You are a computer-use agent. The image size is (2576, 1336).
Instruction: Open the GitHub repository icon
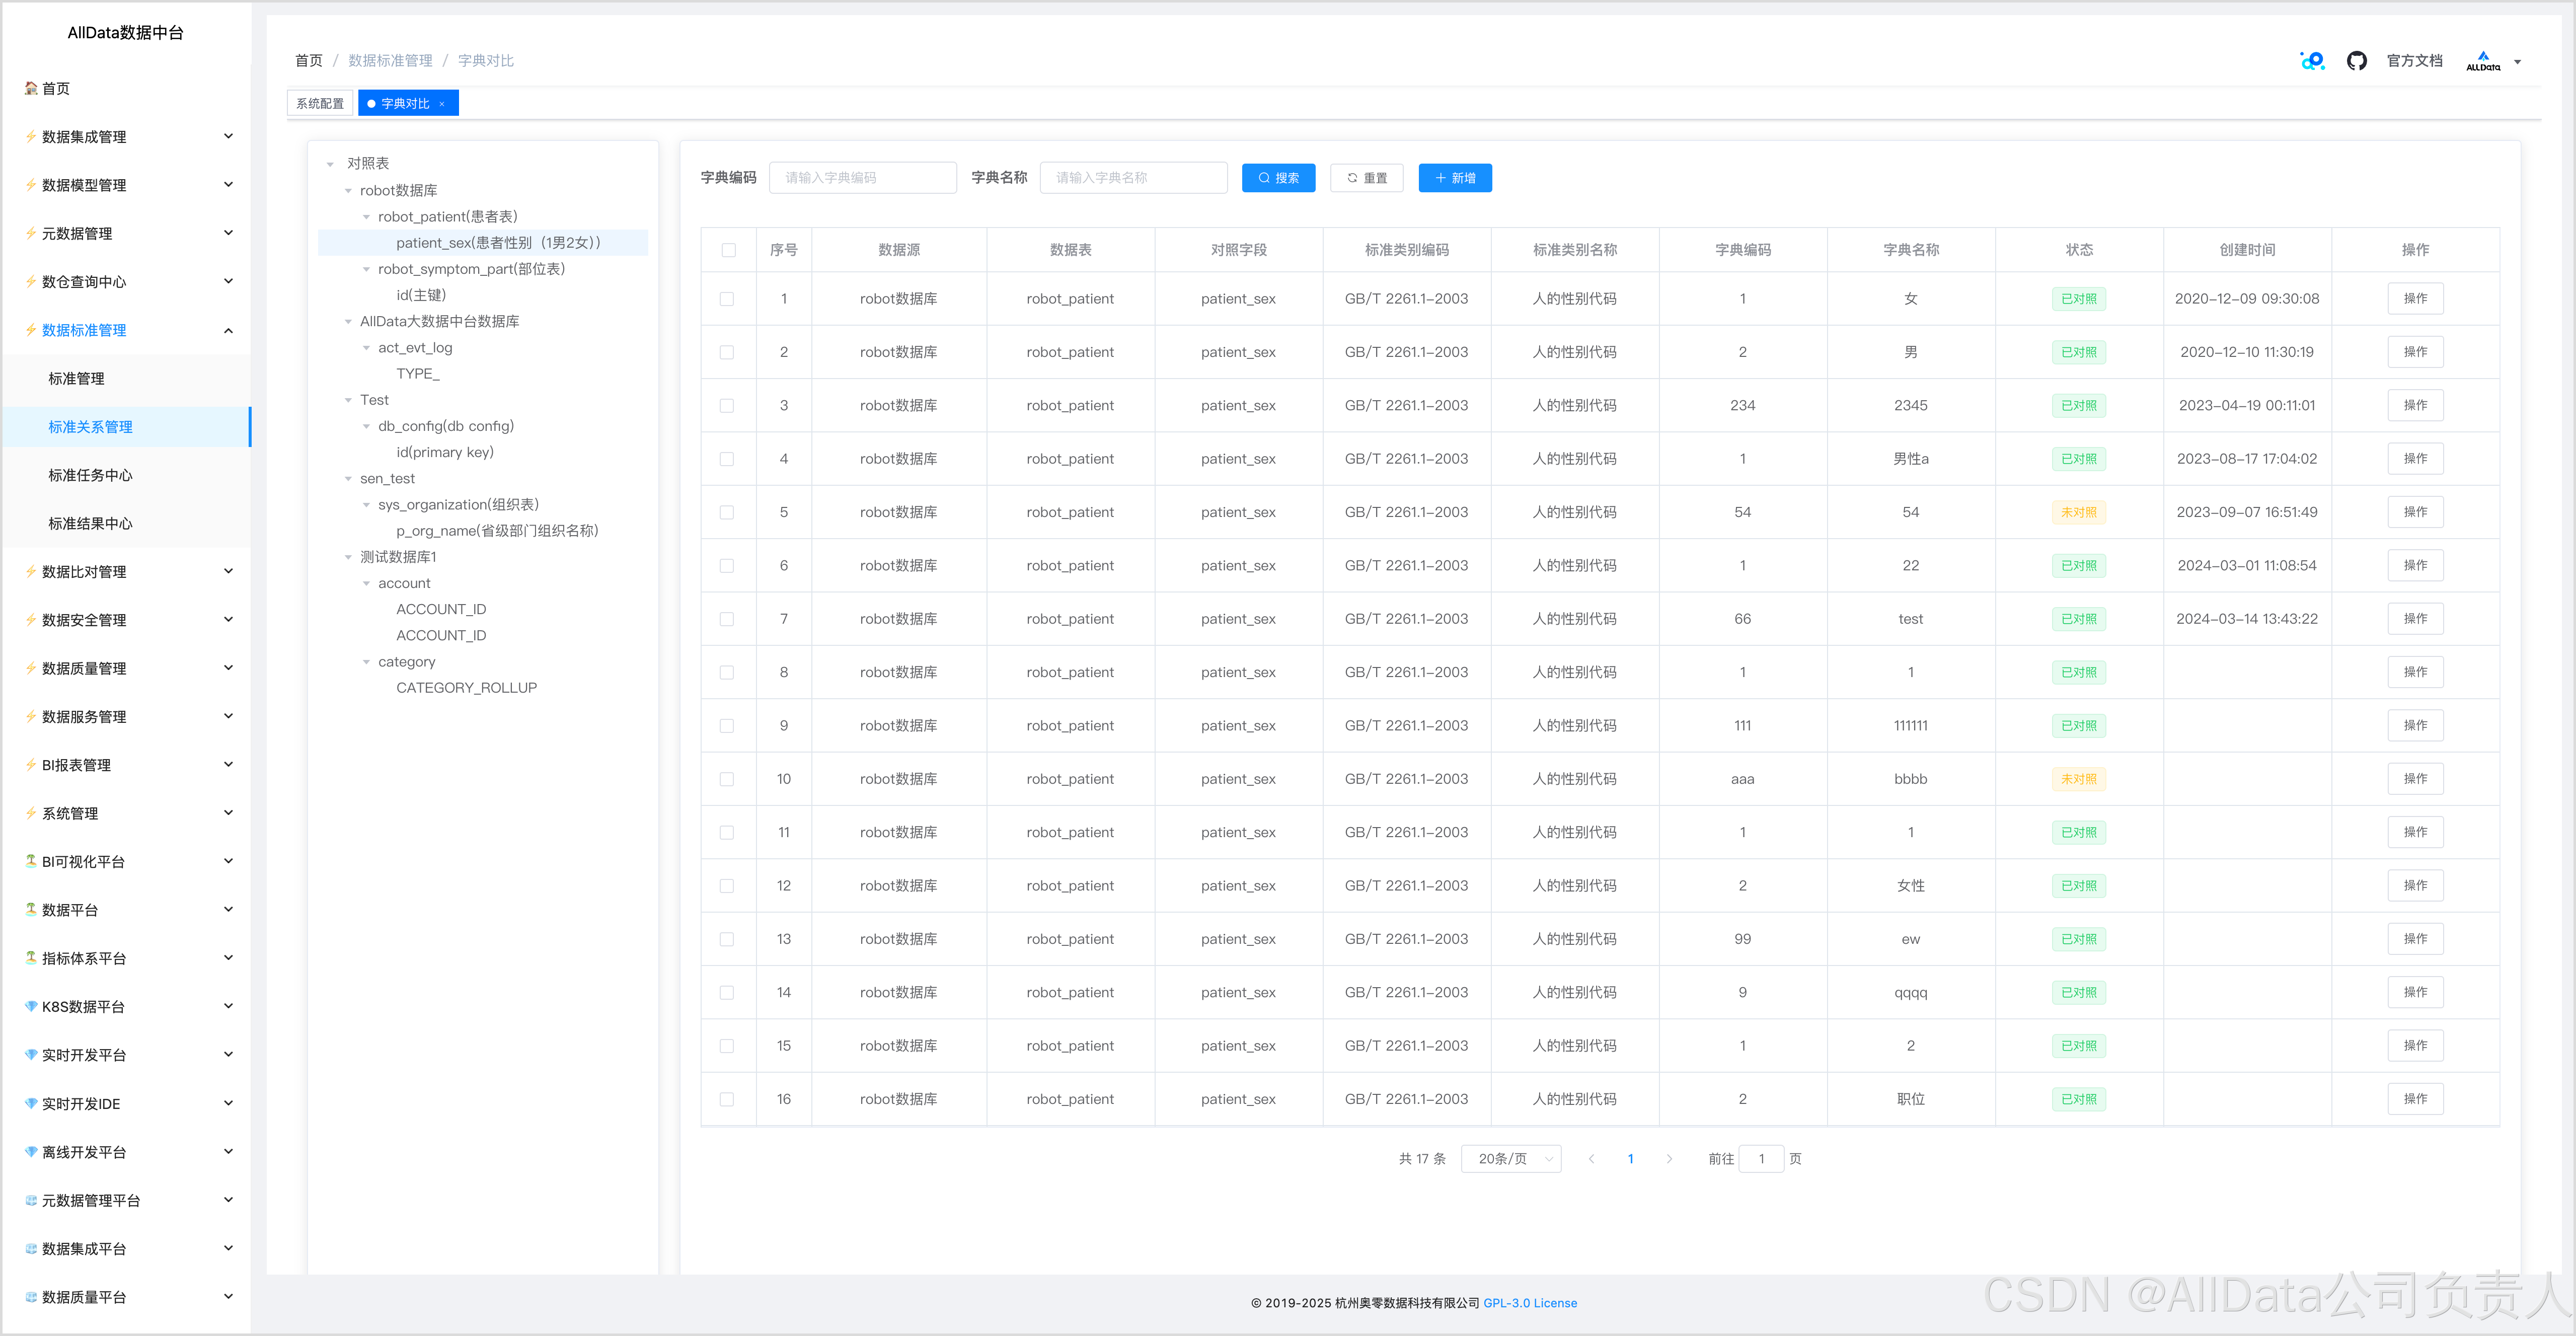(x=2356, y=61)
